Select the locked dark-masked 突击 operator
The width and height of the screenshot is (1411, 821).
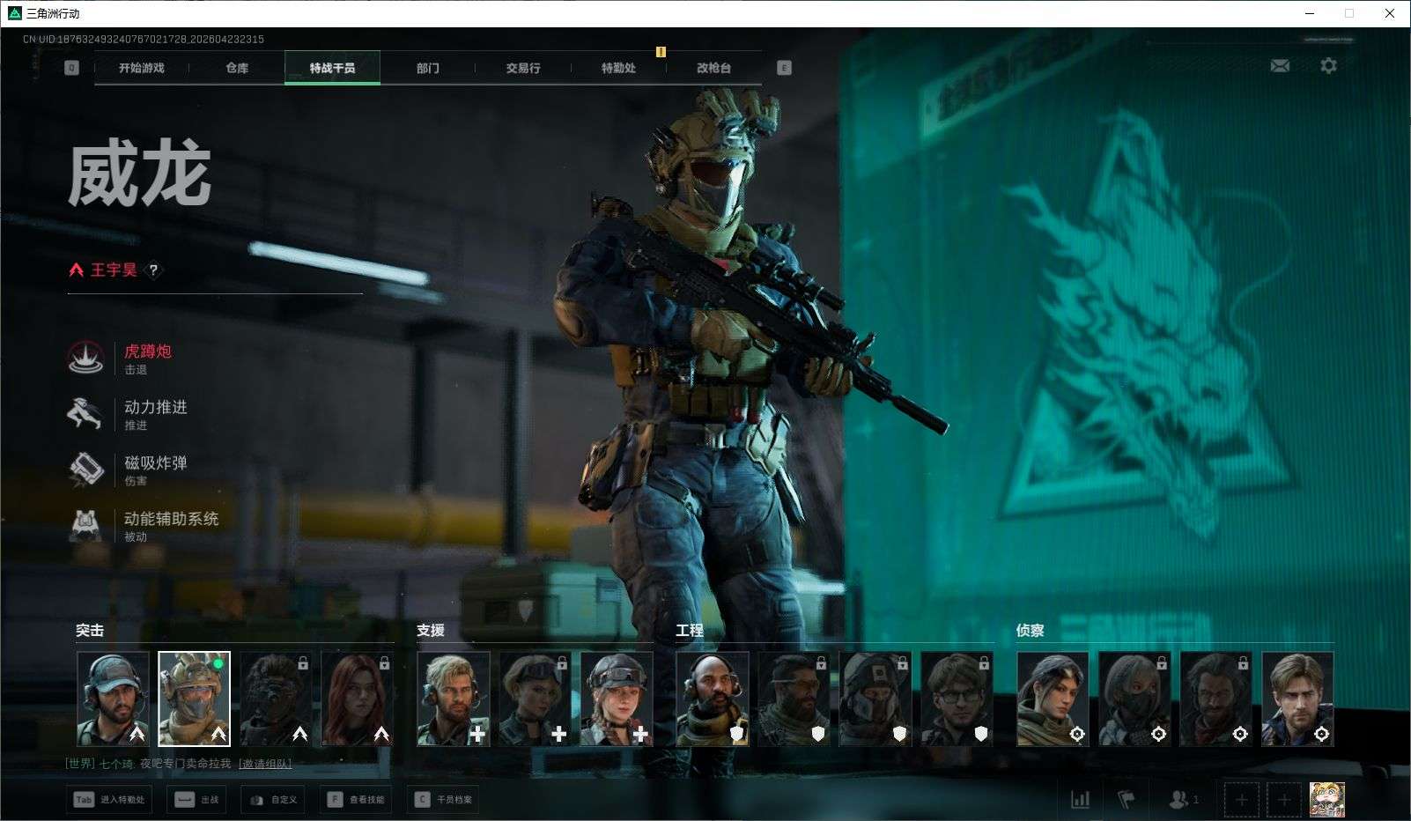click(x=276, y=699)
